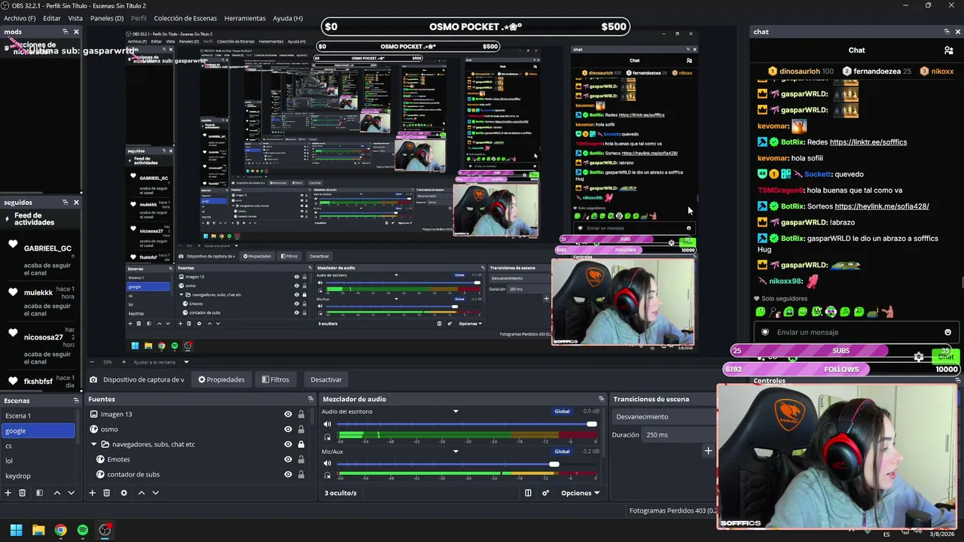
Task: Add a scene transition with plus icon
Action: coord(708,451)
